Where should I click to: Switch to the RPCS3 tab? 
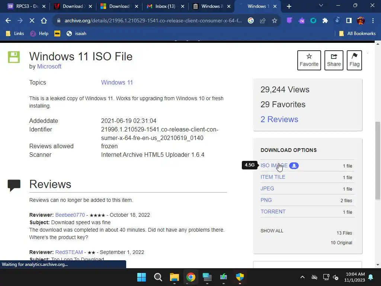point(23,6)
